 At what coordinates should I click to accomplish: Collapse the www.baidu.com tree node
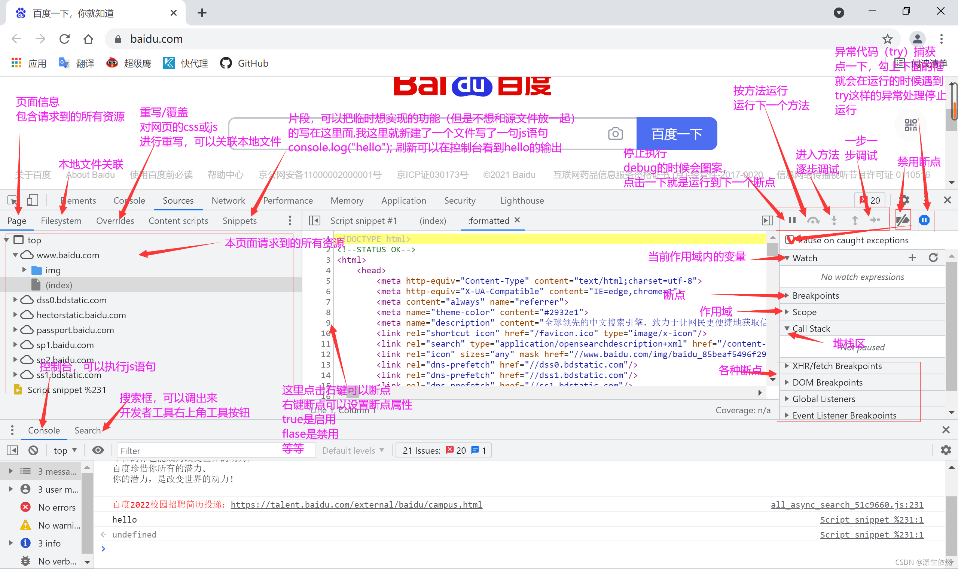[15, 255]
